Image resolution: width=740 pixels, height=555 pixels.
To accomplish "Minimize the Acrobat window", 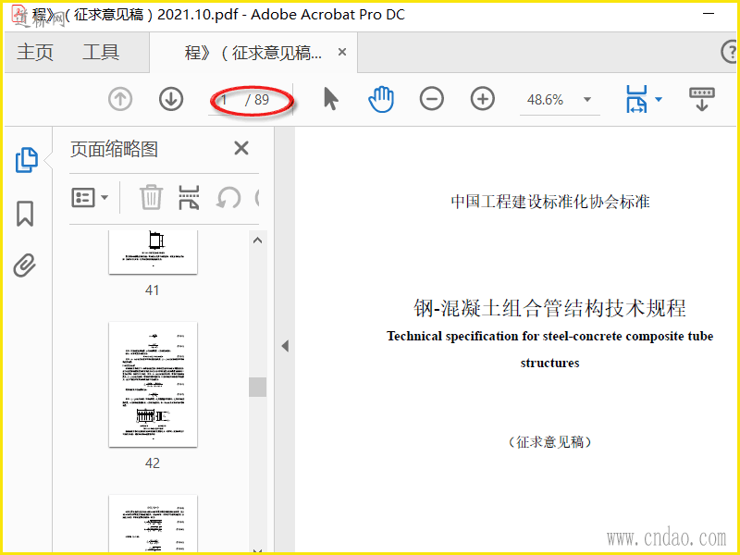I will tap(709, 14).
